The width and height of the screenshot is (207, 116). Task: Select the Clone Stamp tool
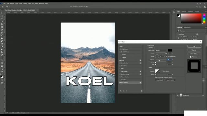[2, 38]
